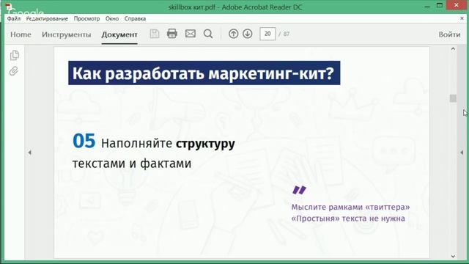Click the Войти sign-in button
This screenshot has width=469, height=264.
coord(449,34)
